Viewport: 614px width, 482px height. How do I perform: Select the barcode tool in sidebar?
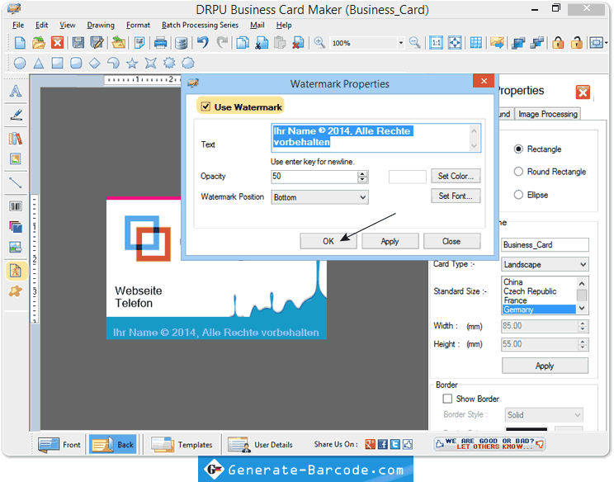pos(16,206)
